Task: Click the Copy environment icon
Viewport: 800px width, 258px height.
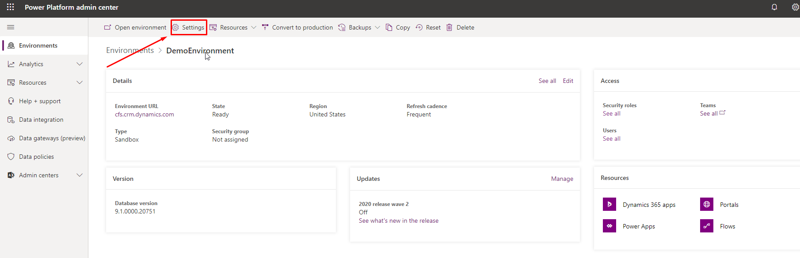Action: pyautogui.click(x=389, y=27)
